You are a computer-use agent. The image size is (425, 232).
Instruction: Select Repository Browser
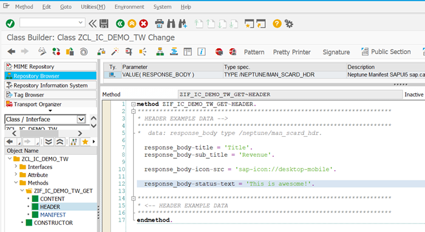click(x=50, y=76)
